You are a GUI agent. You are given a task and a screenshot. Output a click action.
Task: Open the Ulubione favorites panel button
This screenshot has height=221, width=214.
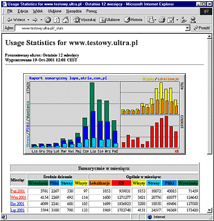click(x=109, y=20)
